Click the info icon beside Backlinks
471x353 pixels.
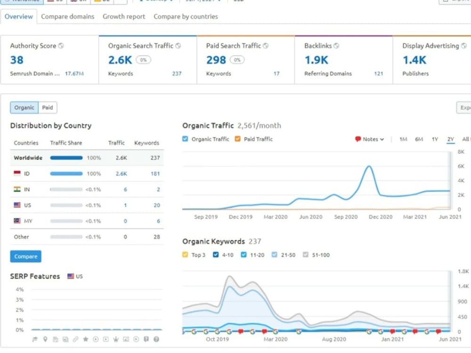tap(336, 46)
